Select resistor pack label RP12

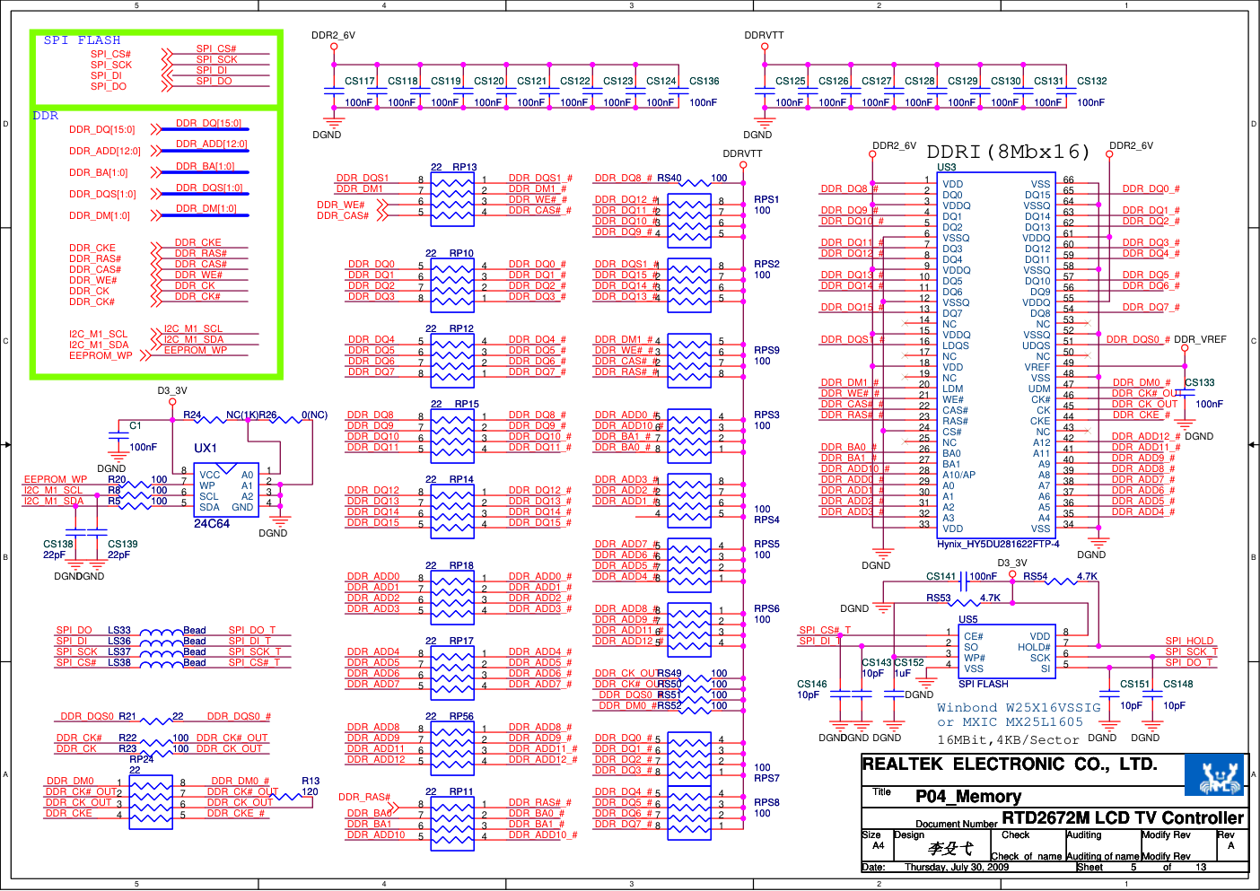tap(461, 328)
